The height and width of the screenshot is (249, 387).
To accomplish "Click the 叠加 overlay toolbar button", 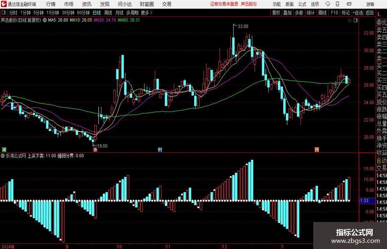I will pyautogui.click(x=287, y=13).
